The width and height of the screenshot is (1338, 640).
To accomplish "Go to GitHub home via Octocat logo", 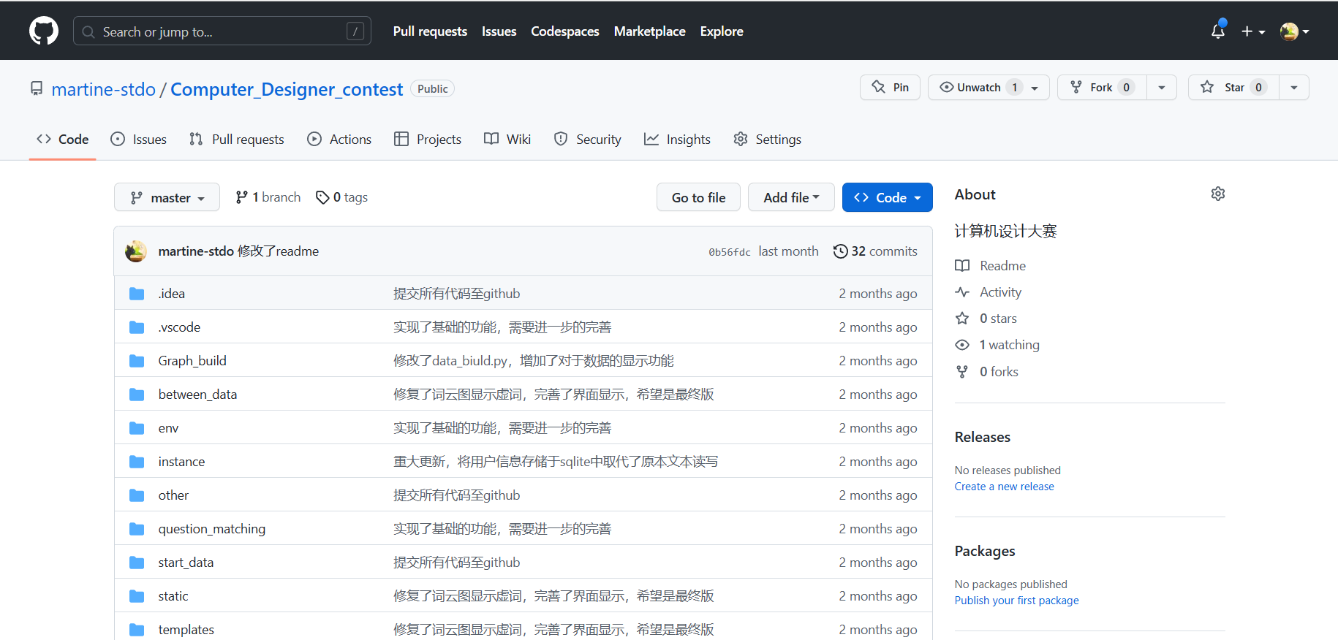I will (x=44, y=31).
